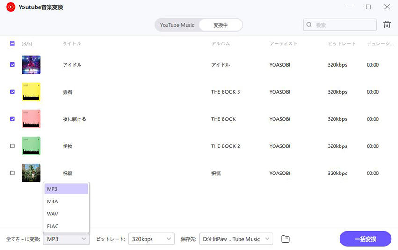Screen dimensions: 398x250
Task: Click YOASOBI artist in 祝福 row
Action: 280,174
